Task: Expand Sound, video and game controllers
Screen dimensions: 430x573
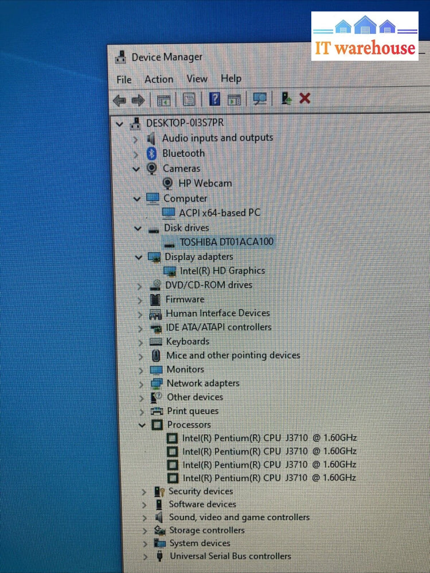Action: tap(144, 518)
